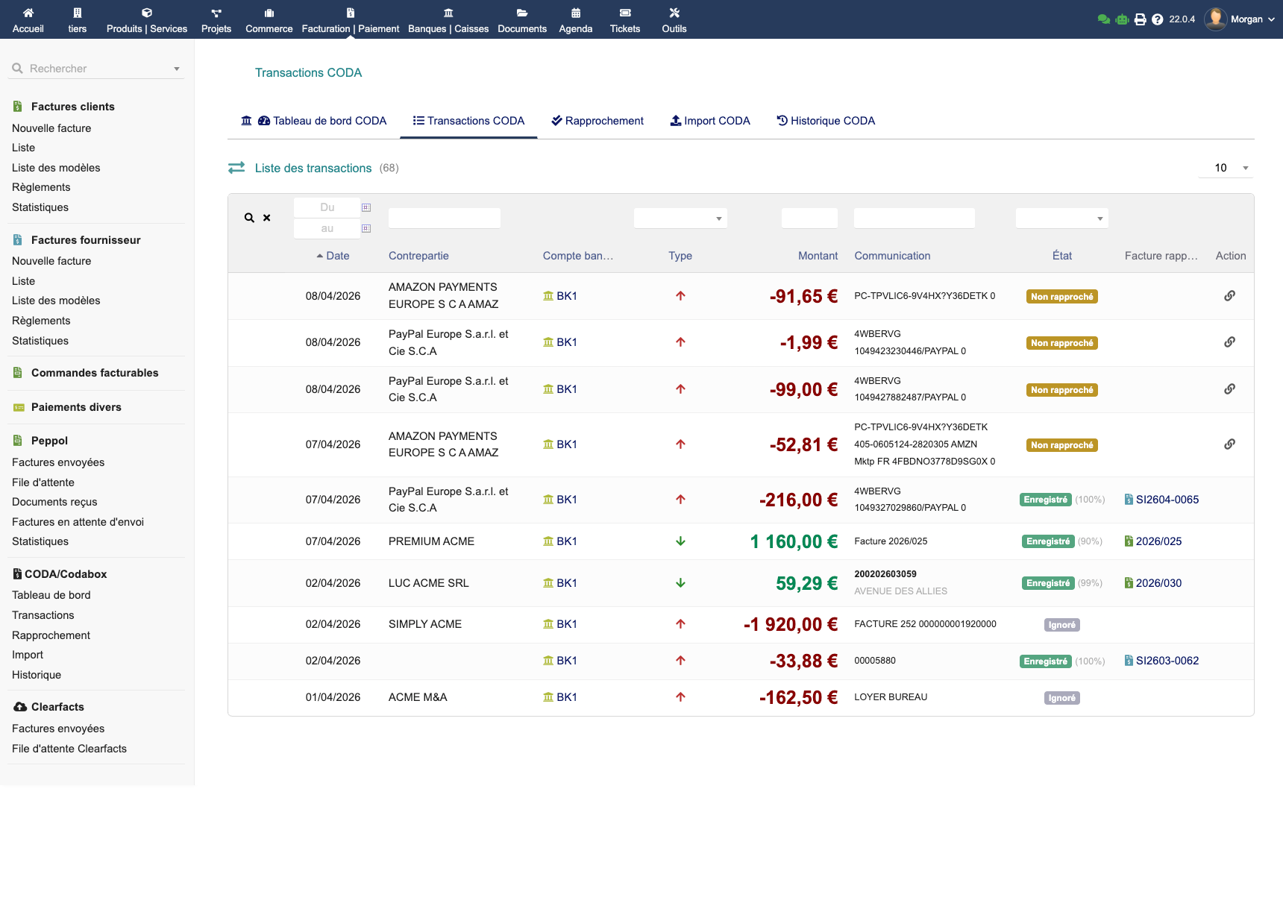The width and height of the screenshot is (1283, 909).
Task: Open the Outils tools icon
Action: [x=674, y=13]
